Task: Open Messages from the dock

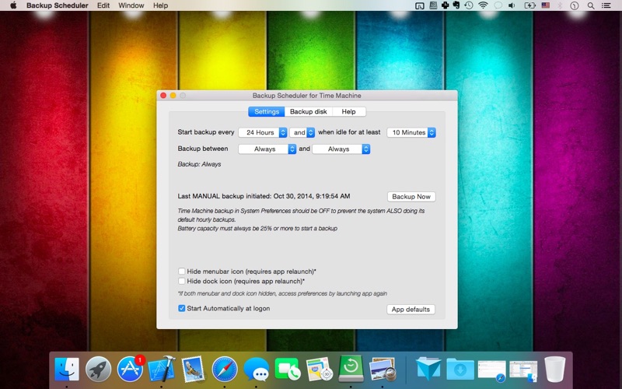Action: tap(257, 369)
